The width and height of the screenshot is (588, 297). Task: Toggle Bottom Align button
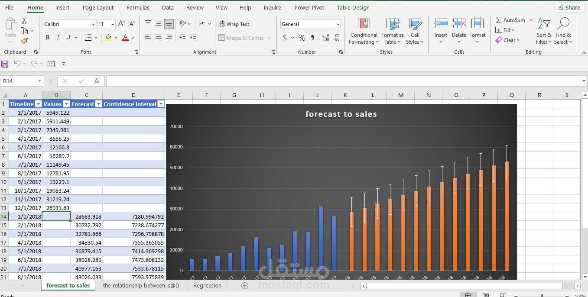click(169, 24)
